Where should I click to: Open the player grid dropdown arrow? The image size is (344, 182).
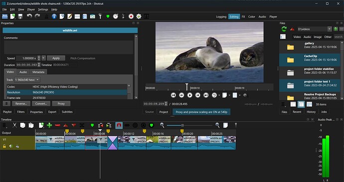coord(240,95)
